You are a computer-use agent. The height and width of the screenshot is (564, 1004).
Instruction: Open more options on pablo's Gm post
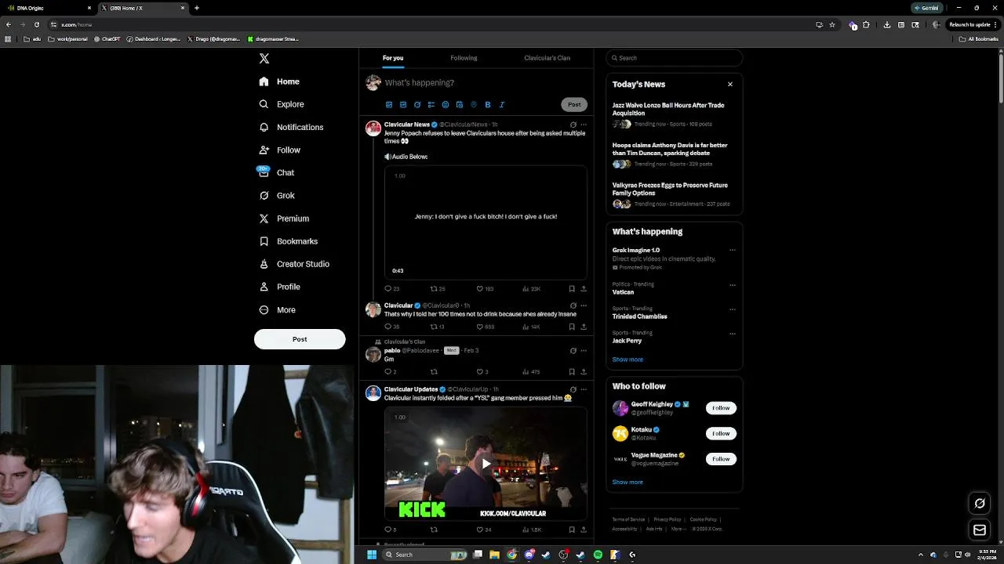pos(584,350)
